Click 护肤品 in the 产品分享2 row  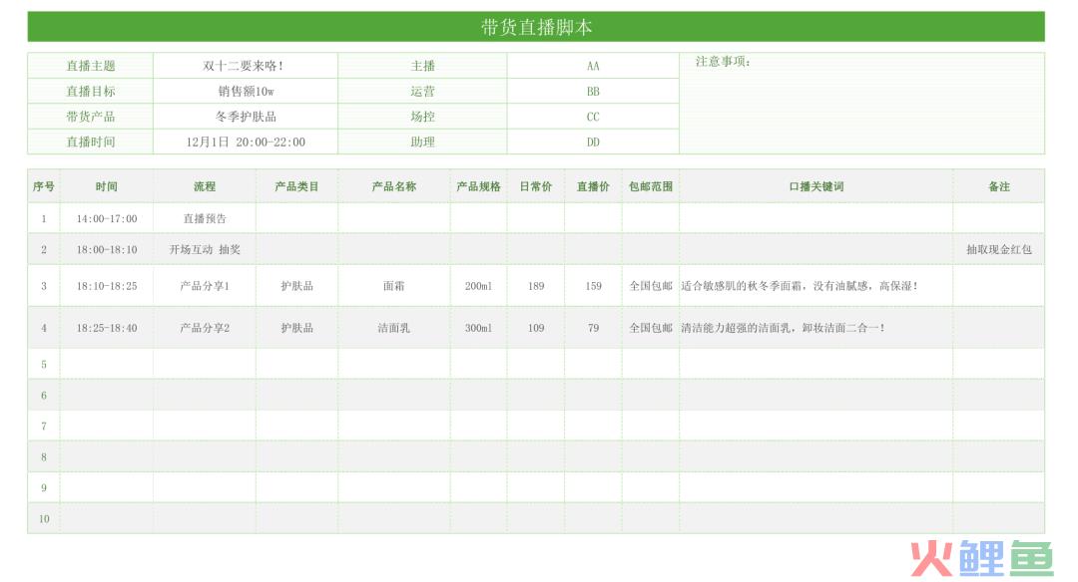click(x=296, y=327)
